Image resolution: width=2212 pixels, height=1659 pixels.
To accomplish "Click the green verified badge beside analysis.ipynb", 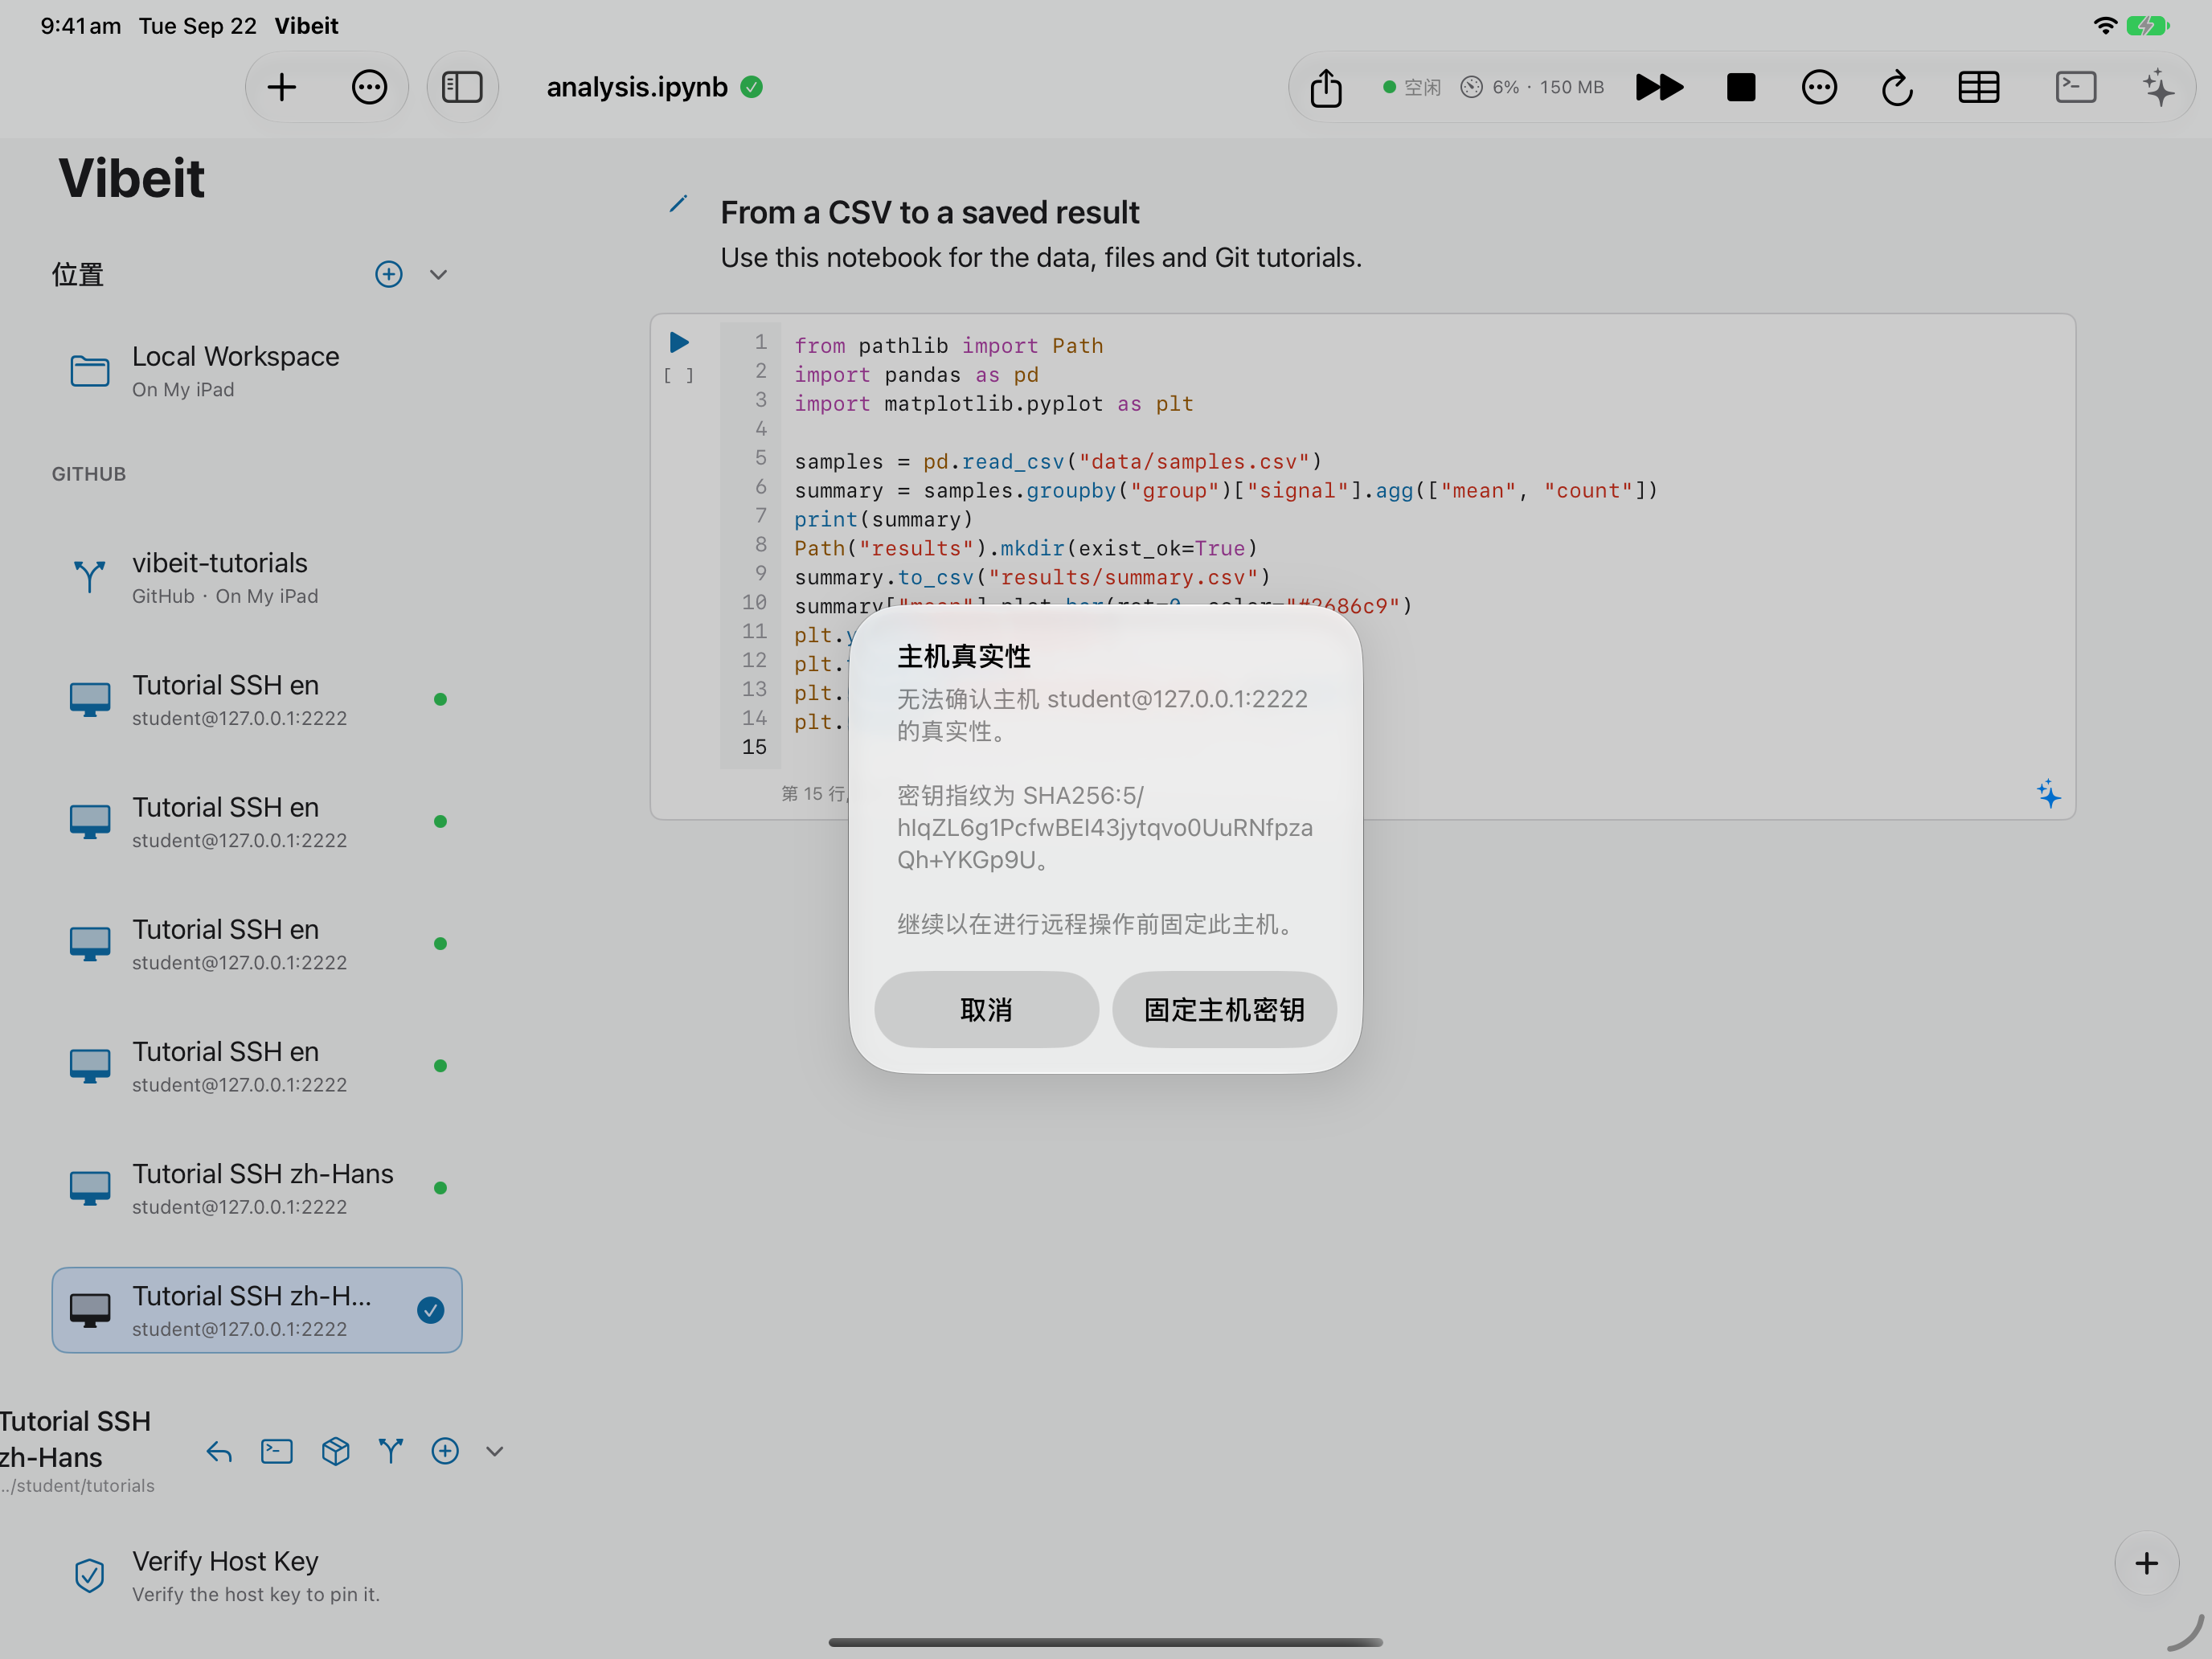I will coord(752,87).
